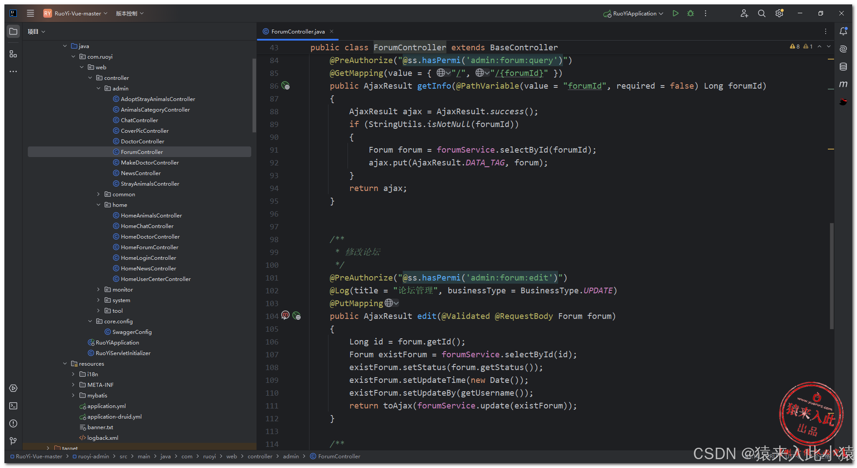Collapse the home package

[x=98, y=205]
